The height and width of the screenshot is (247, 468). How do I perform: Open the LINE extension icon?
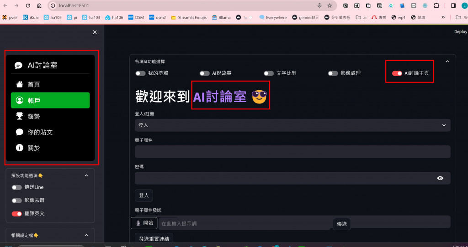[413, 5]
